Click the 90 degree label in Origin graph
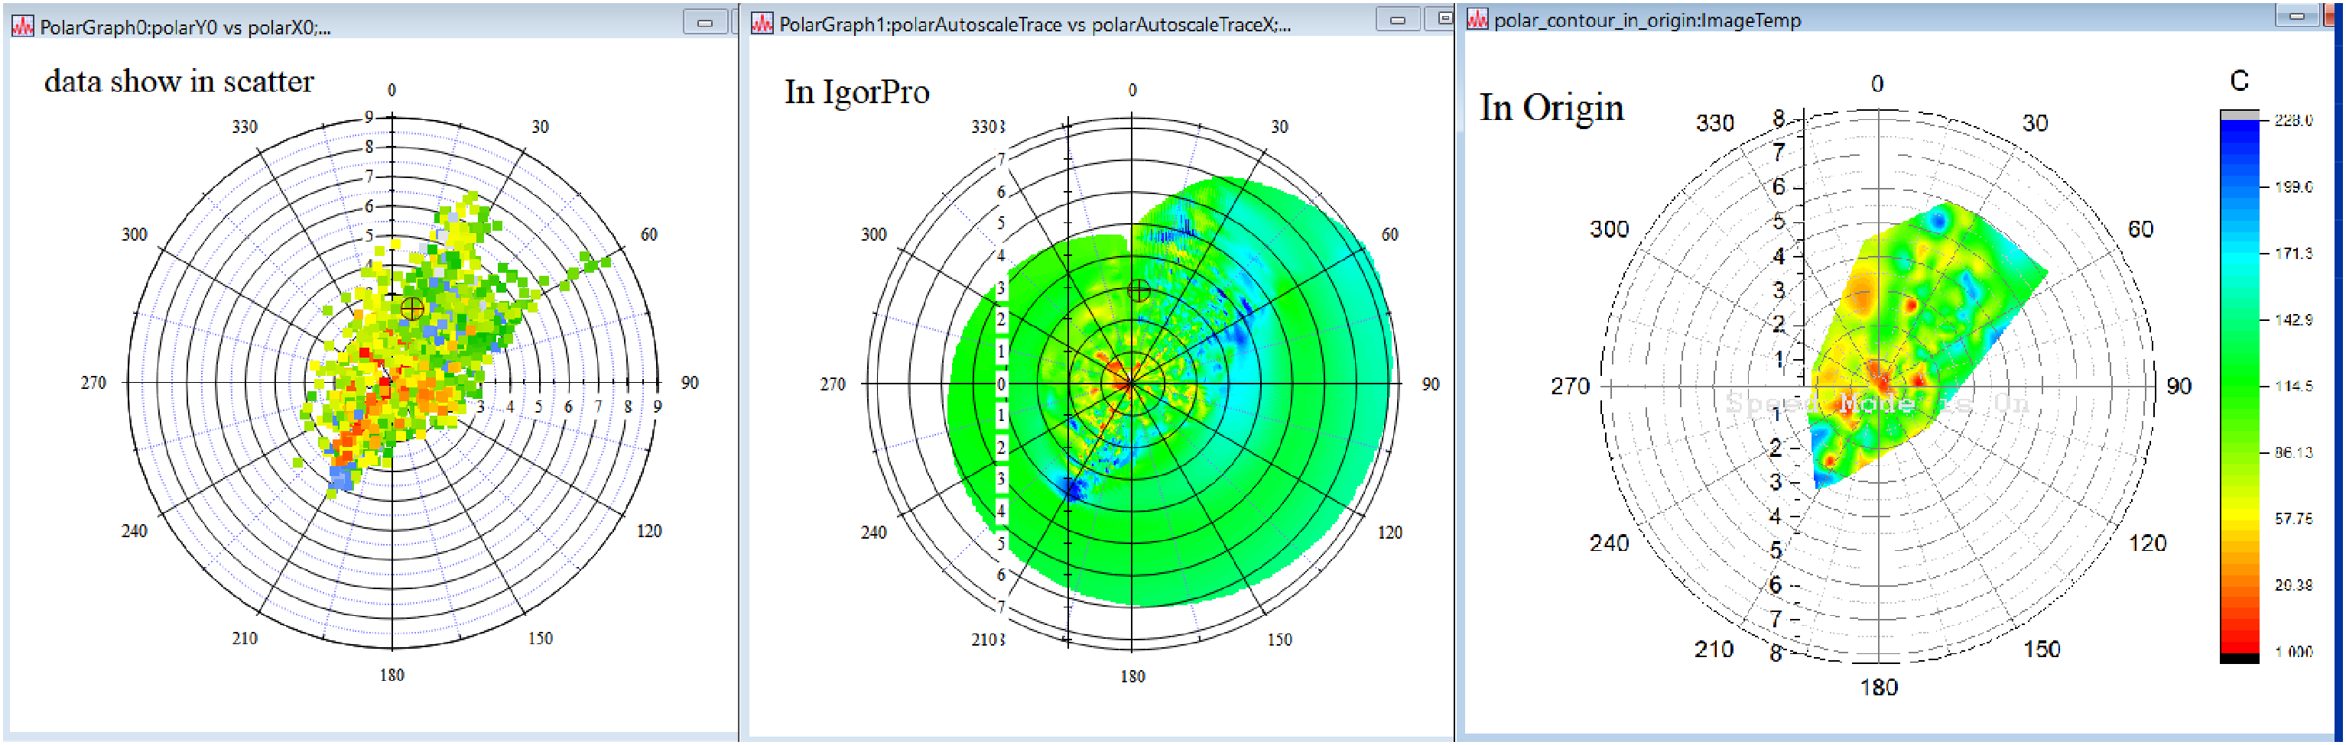The height and width of the screenshot is (745, 2346). pyautogui.click(x=2179, y=387)
